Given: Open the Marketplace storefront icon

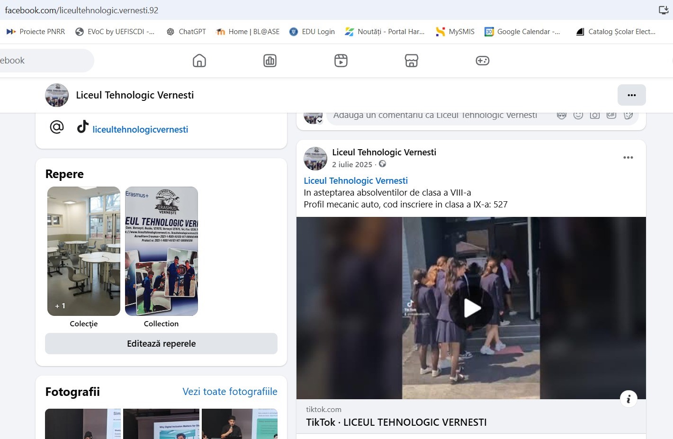Looking at the screenshot, I should [412, 61].
